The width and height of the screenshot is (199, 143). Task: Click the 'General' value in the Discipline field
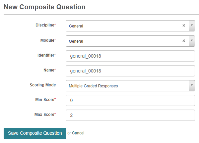click(76, 26)
